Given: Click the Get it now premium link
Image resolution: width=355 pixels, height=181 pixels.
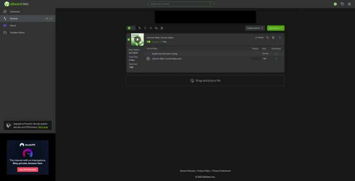Looking at the screenshot, I should pos(43,127).
